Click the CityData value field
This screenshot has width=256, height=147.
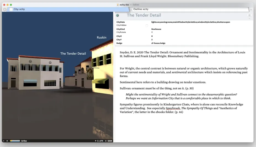coord(191,22)
